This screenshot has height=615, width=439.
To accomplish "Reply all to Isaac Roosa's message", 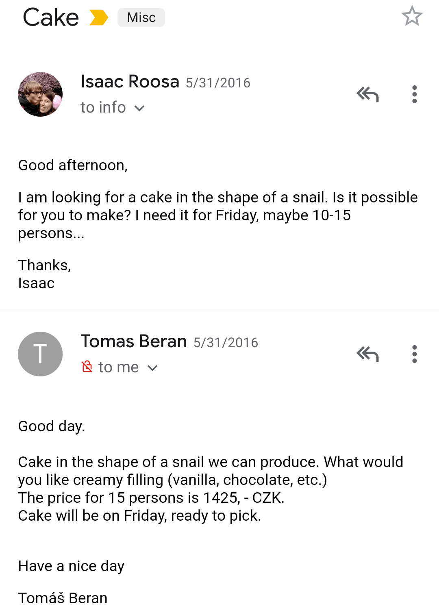I will coord(367,94).
